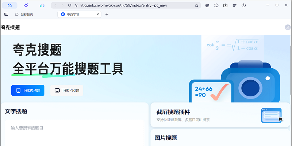Open the extensions puzzle icon
This screenshot has height=146, width=292.
(x=216, y=5)
